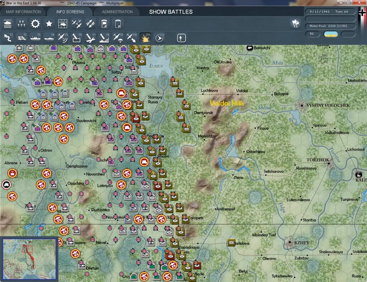Image resolution: width=367 pixels, height=282 pixels.
Task: Click the Kuvshinovo town label
Action: click(x=306, y=168)
